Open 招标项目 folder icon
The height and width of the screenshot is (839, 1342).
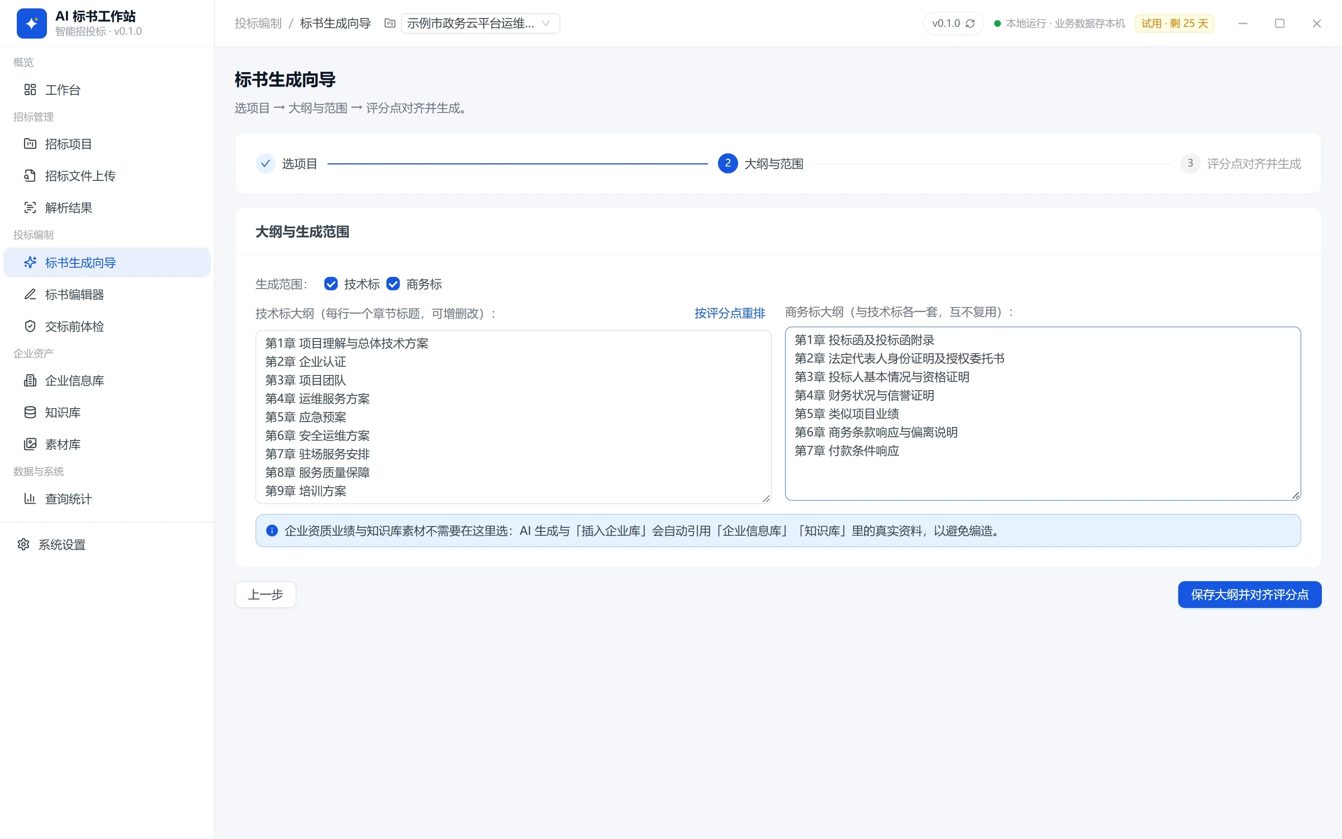(x=30, y=144)
